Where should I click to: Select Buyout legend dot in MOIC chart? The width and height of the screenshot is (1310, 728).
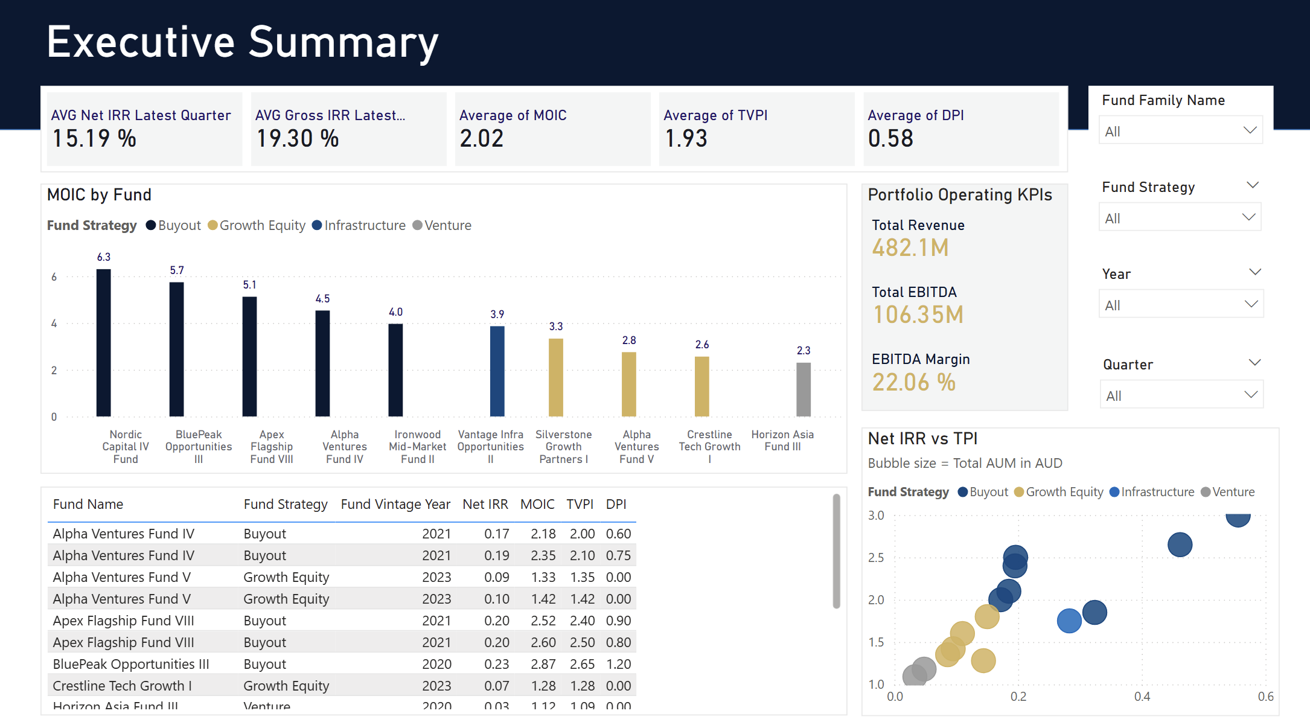(x=151, y=225)
